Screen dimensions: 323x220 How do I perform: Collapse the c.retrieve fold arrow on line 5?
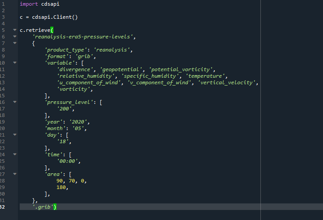(14, 30)
